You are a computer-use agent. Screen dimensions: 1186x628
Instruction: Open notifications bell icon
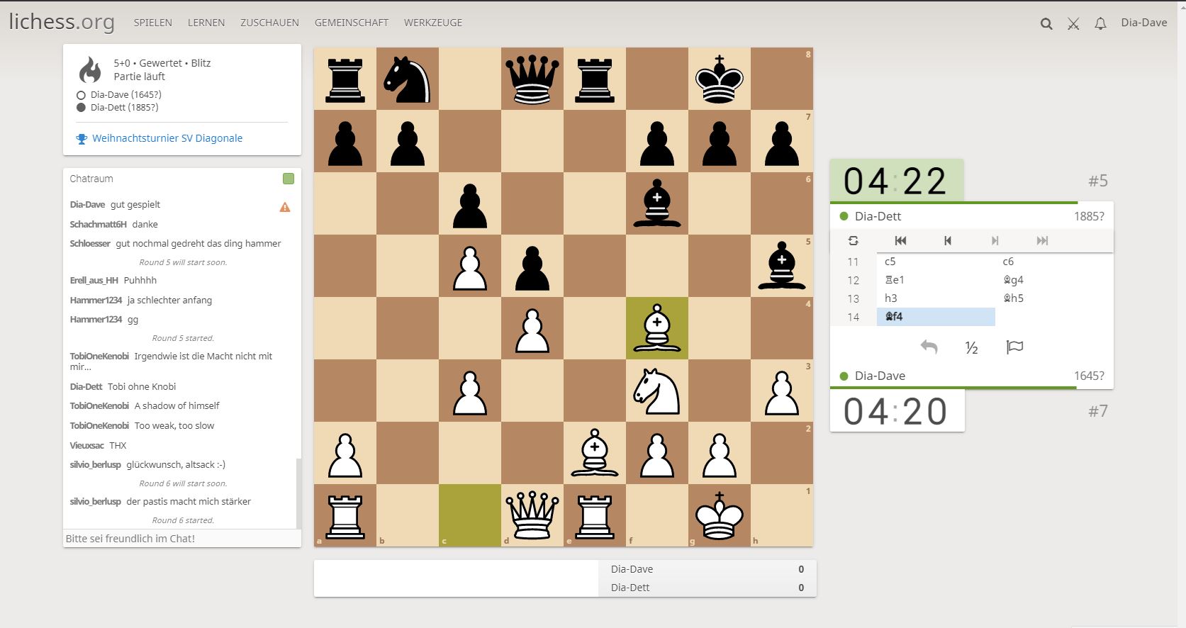(1100, 23)
